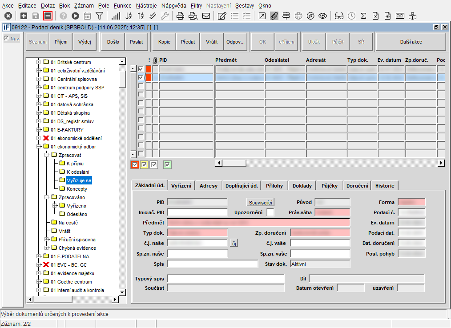451x328 pixels.
Task: Toggle the checkbox in first document row
Action: point(141,69)
